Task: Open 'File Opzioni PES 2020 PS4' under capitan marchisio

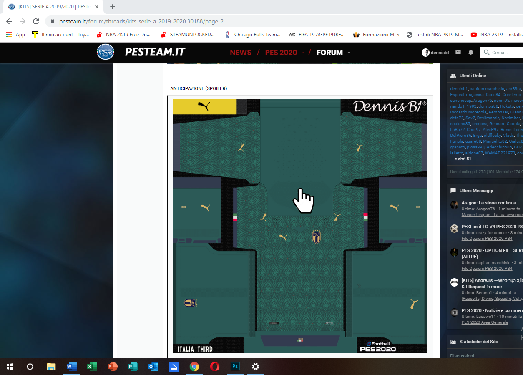Action: (487, 268)
